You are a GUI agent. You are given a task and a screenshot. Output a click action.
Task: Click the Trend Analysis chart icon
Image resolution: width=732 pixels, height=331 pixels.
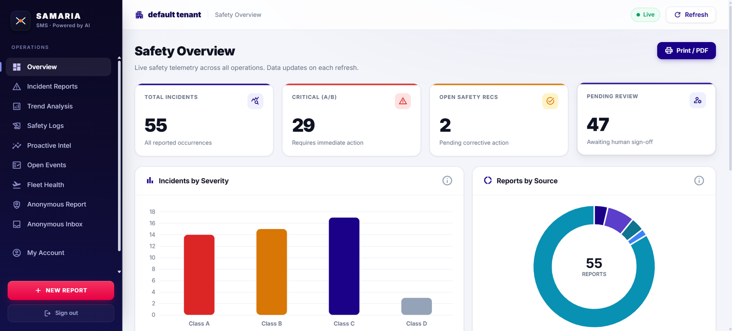point(17,106)
